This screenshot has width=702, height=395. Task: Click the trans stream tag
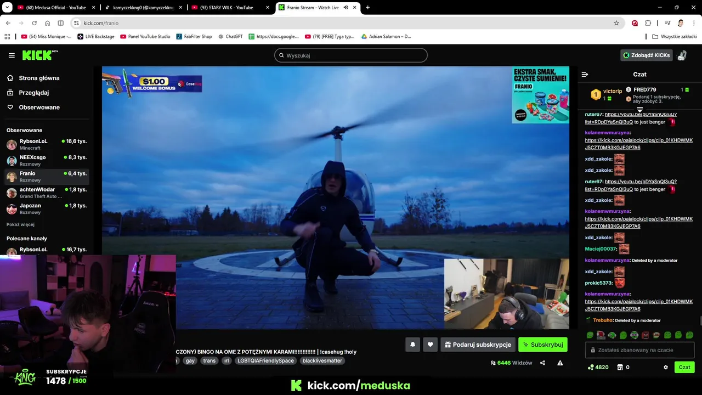pyautogui.click(x=209, y=361)
